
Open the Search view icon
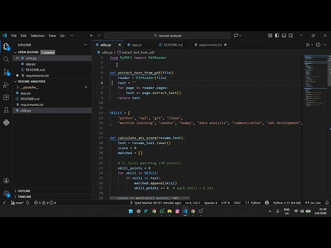point(6,59)
